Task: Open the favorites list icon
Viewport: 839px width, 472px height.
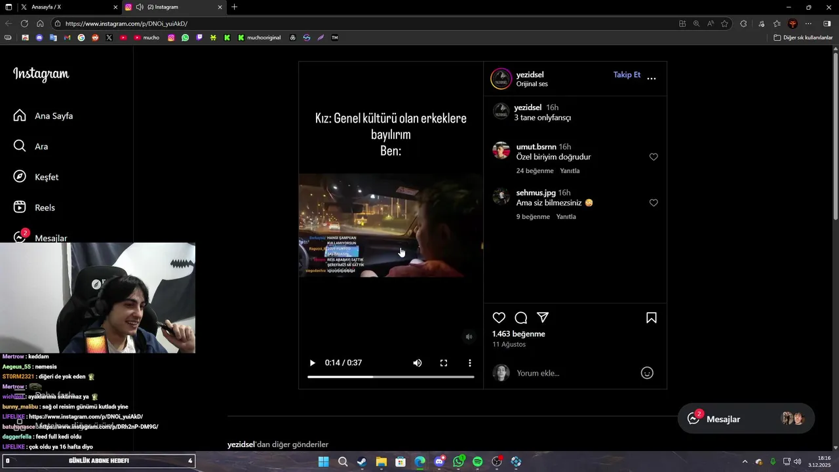Action: [x=777, y=24]
